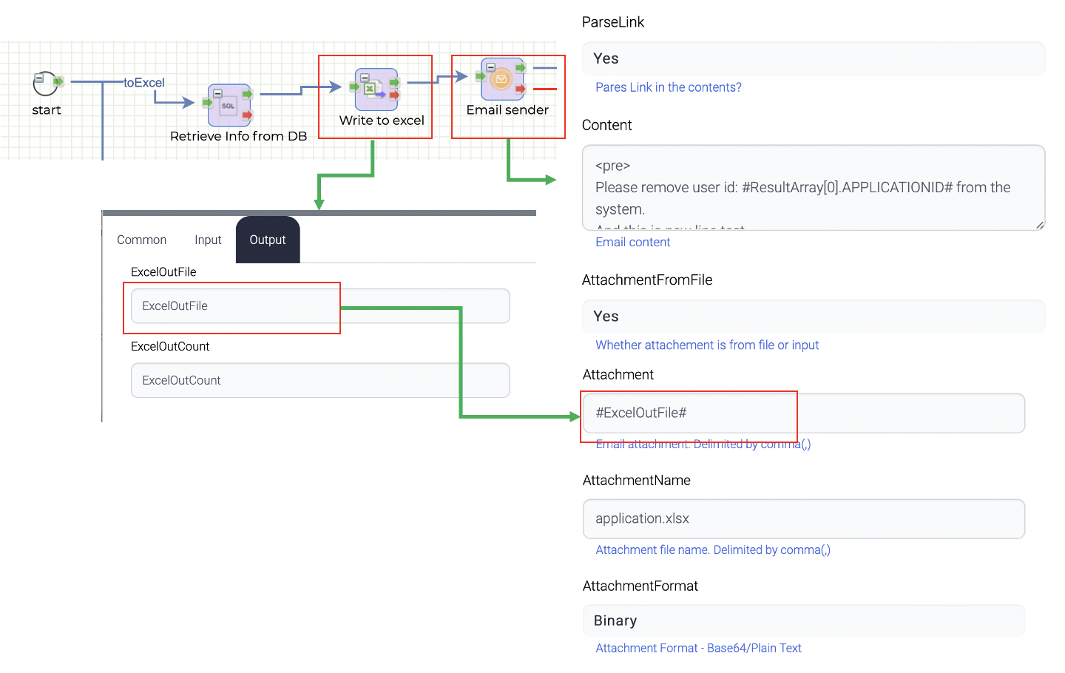Viewport: 1065px width, 673px height.
Task: Click red error port on Write to excel
Action: tap(395, 95)
